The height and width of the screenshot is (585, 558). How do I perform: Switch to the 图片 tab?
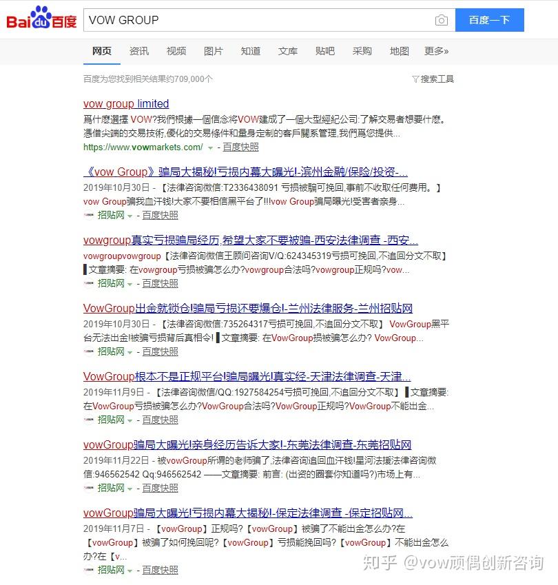pyautogui.click(x=214, y=51)
